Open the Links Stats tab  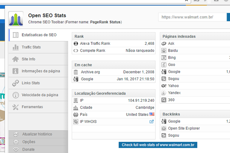coord(38,83)
